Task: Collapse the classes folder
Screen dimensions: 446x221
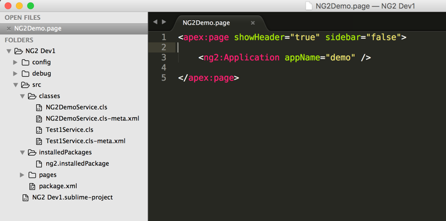Action: pos(22,96)
